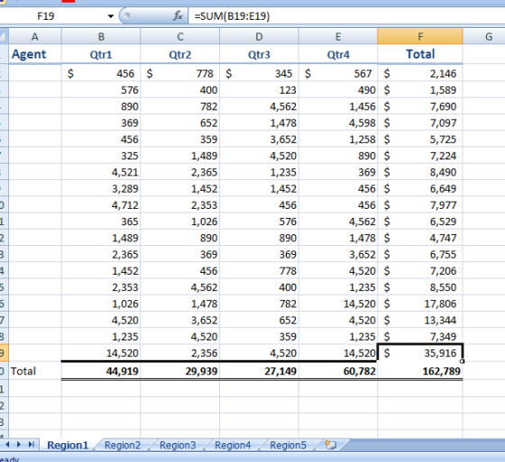Viewport: 505px width, 462px height.
Task: Switch to the Region4 sheet tab
Action: tap(233, 445)
